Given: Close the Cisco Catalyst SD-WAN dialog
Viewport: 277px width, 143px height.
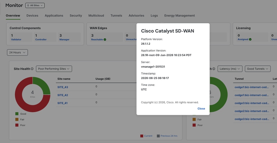Looking at the screenshot, I should 201,109.
